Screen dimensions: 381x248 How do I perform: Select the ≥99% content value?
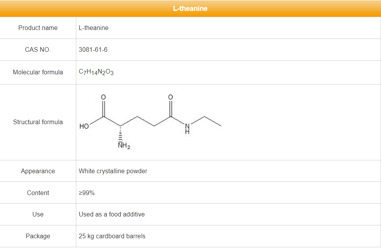tap(86, 193)
